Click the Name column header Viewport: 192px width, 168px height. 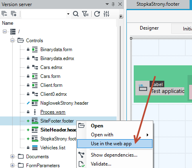8,23
